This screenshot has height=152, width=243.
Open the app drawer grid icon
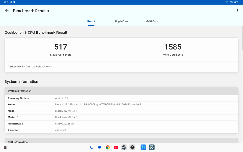click(x=6, y=147)
